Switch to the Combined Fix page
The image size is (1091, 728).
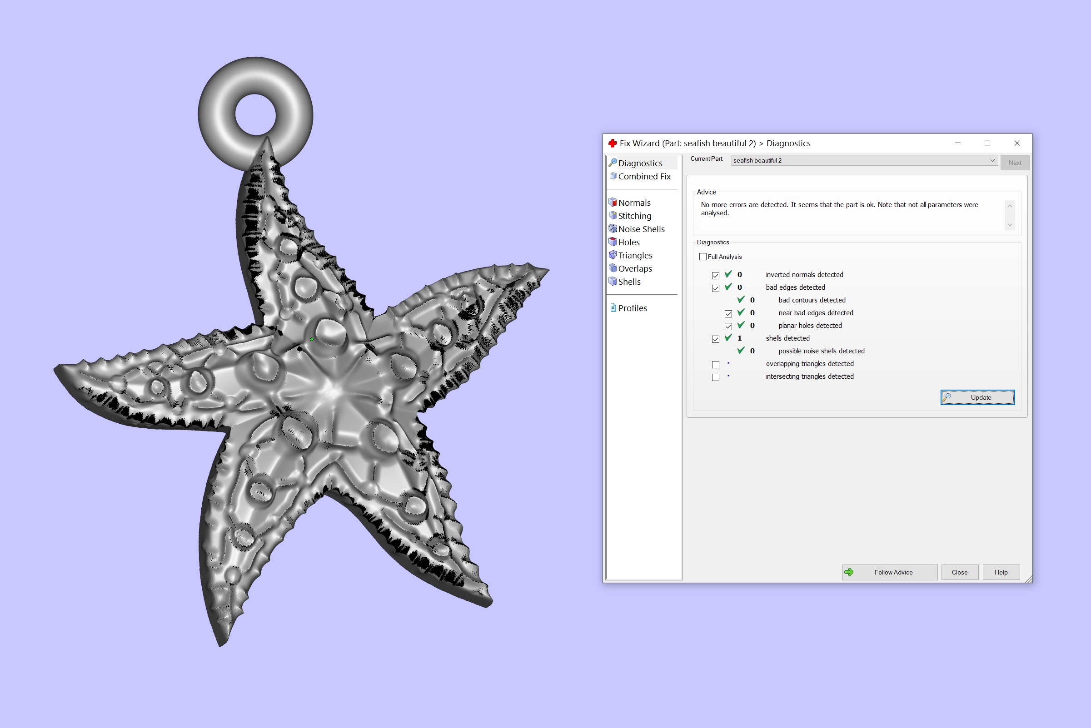(644, 176)
